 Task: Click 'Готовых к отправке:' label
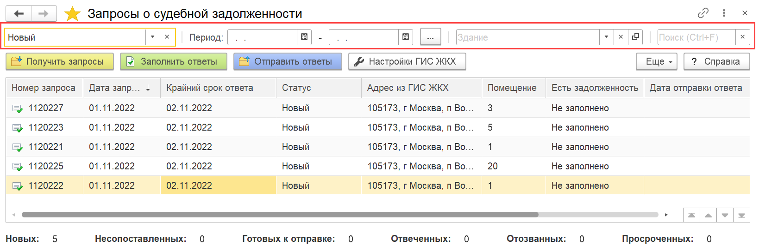point(289,239)
